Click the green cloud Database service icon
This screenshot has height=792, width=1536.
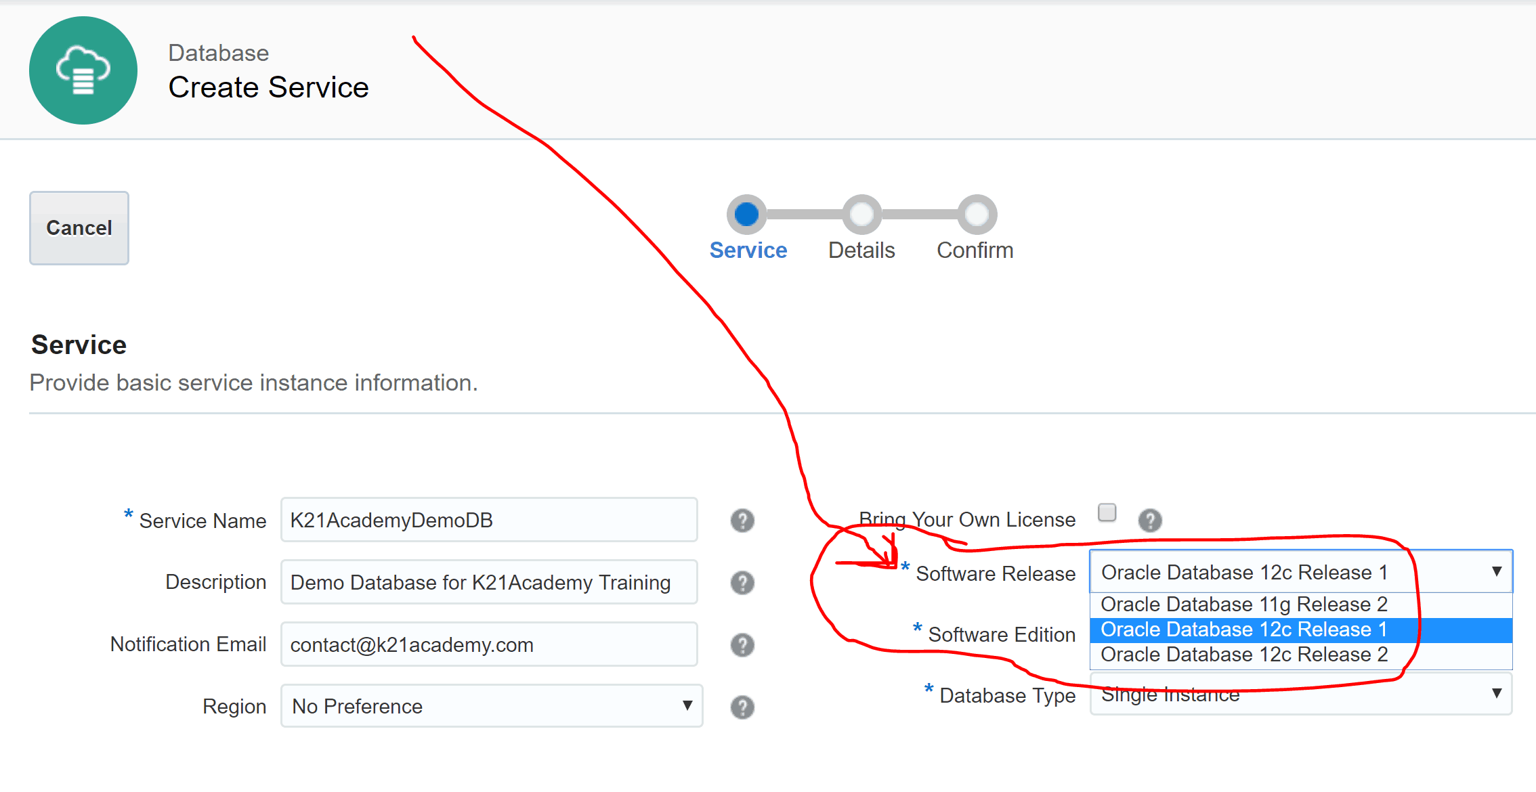pyautogui.click(x=83, y=70)
